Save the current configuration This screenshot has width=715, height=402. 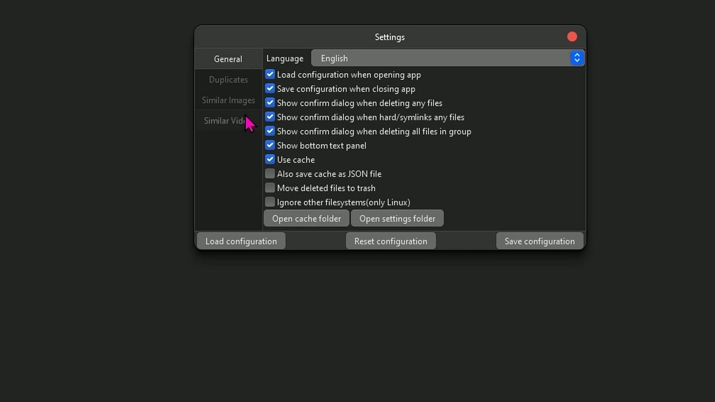540,241
